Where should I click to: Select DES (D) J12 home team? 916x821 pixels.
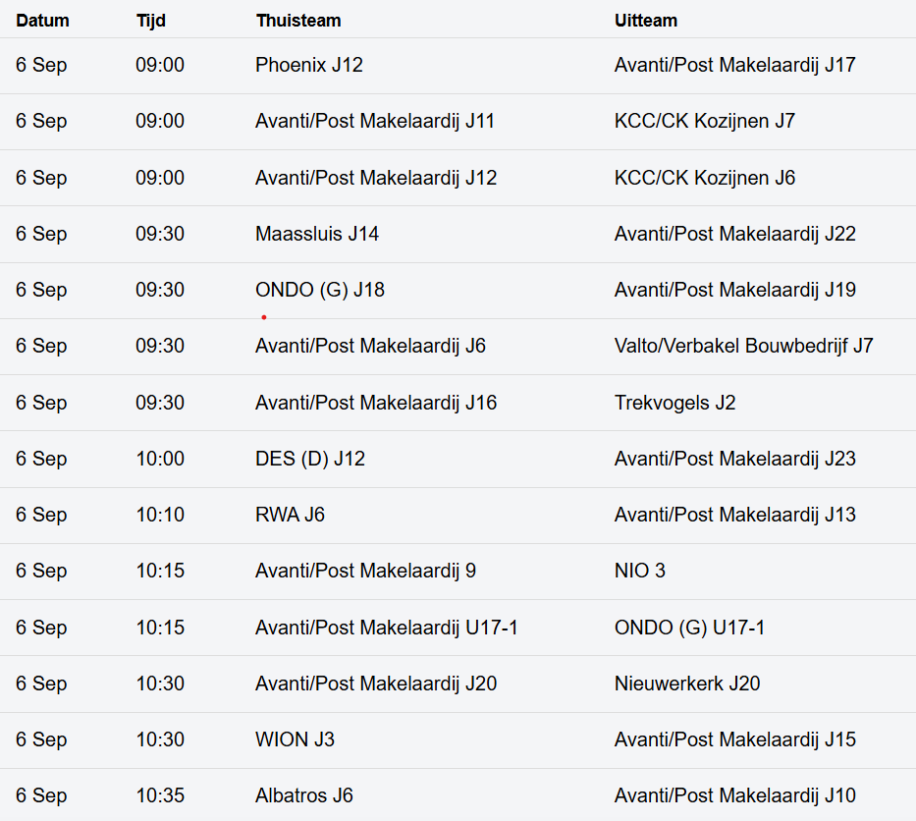click(310, 459)
